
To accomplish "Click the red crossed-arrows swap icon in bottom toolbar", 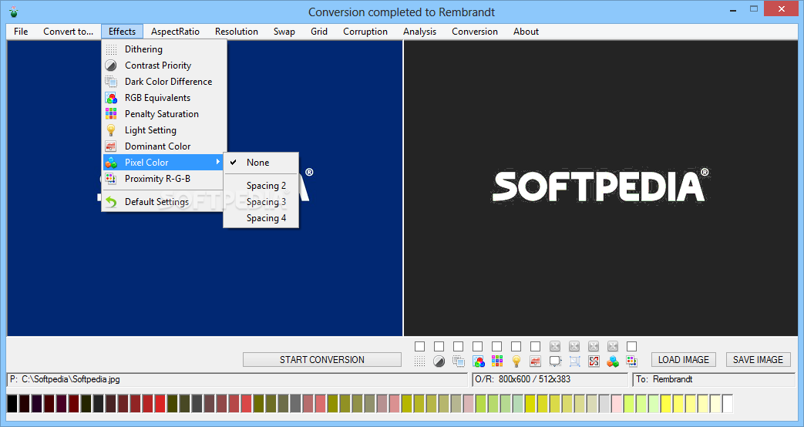I will coord(594,361).
